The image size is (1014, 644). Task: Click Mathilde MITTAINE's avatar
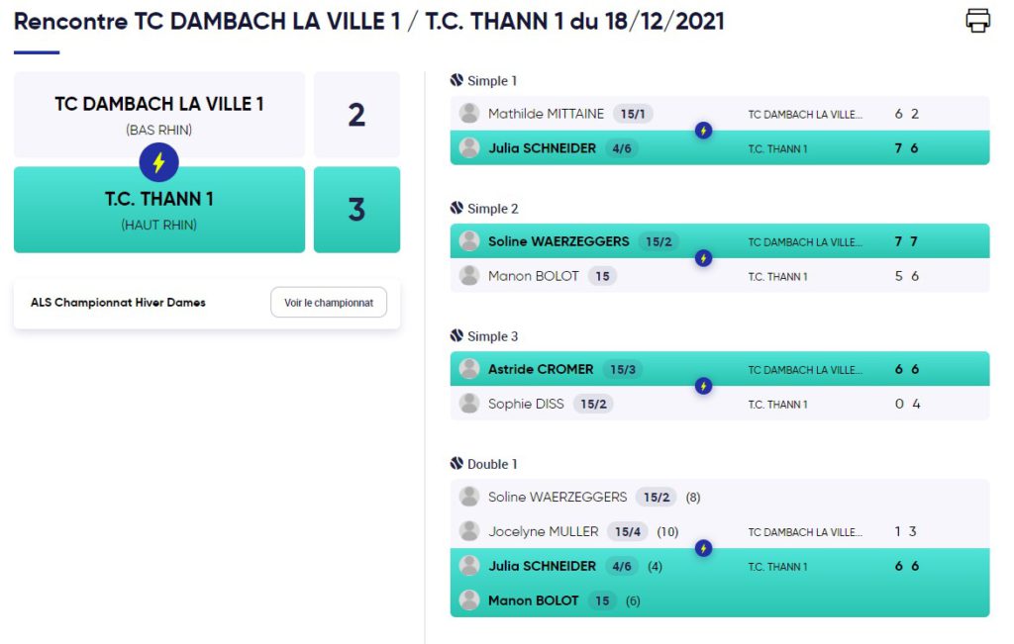click(x=469, y=113)
